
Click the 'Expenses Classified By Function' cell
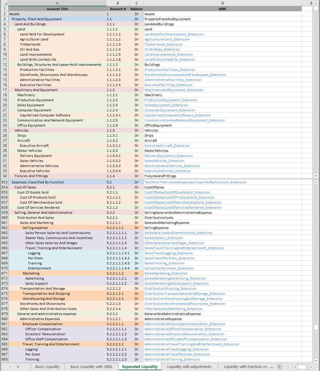click(x=57, y=182)
